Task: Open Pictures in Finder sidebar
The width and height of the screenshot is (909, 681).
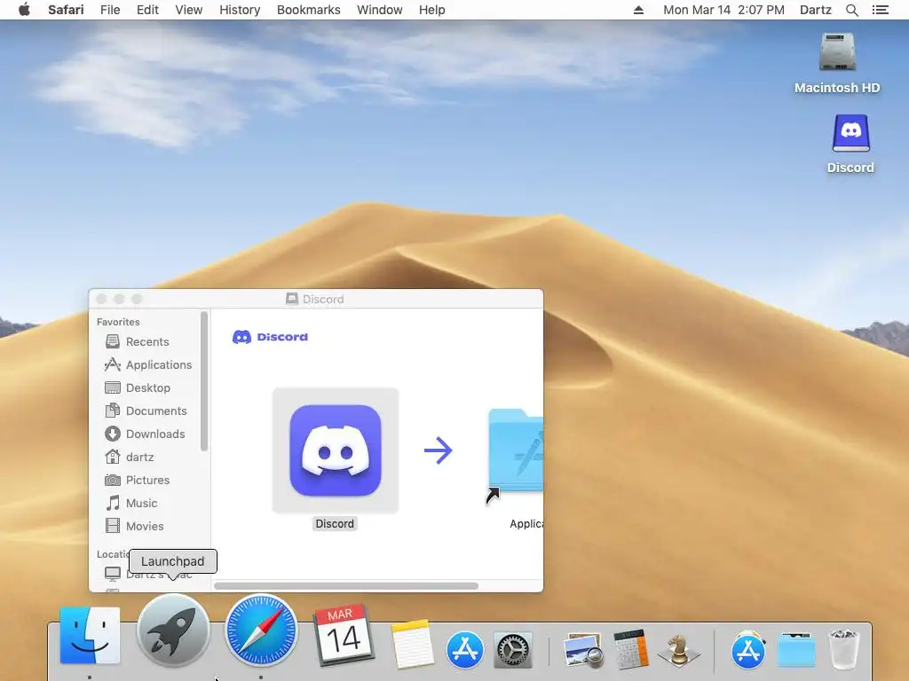Action: (138, 480)
